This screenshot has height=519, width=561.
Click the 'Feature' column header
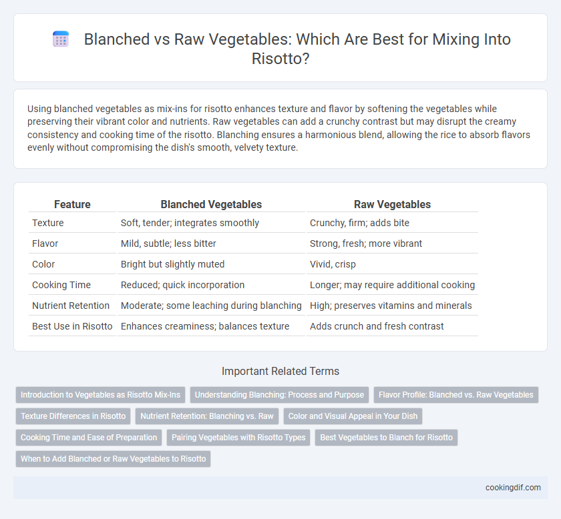pos(72,204)
